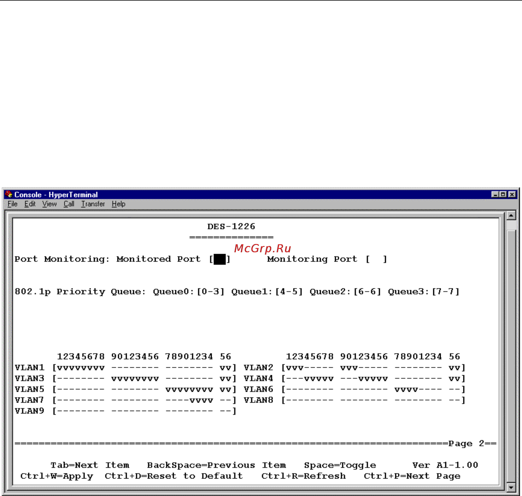Click VLAN8 ports 25-26 membership group

click(454, 400)
